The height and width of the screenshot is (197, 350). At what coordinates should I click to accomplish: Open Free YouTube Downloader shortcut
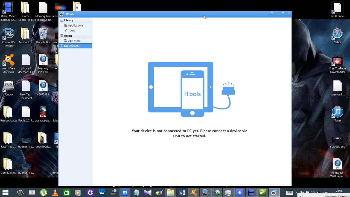[337, 64]
